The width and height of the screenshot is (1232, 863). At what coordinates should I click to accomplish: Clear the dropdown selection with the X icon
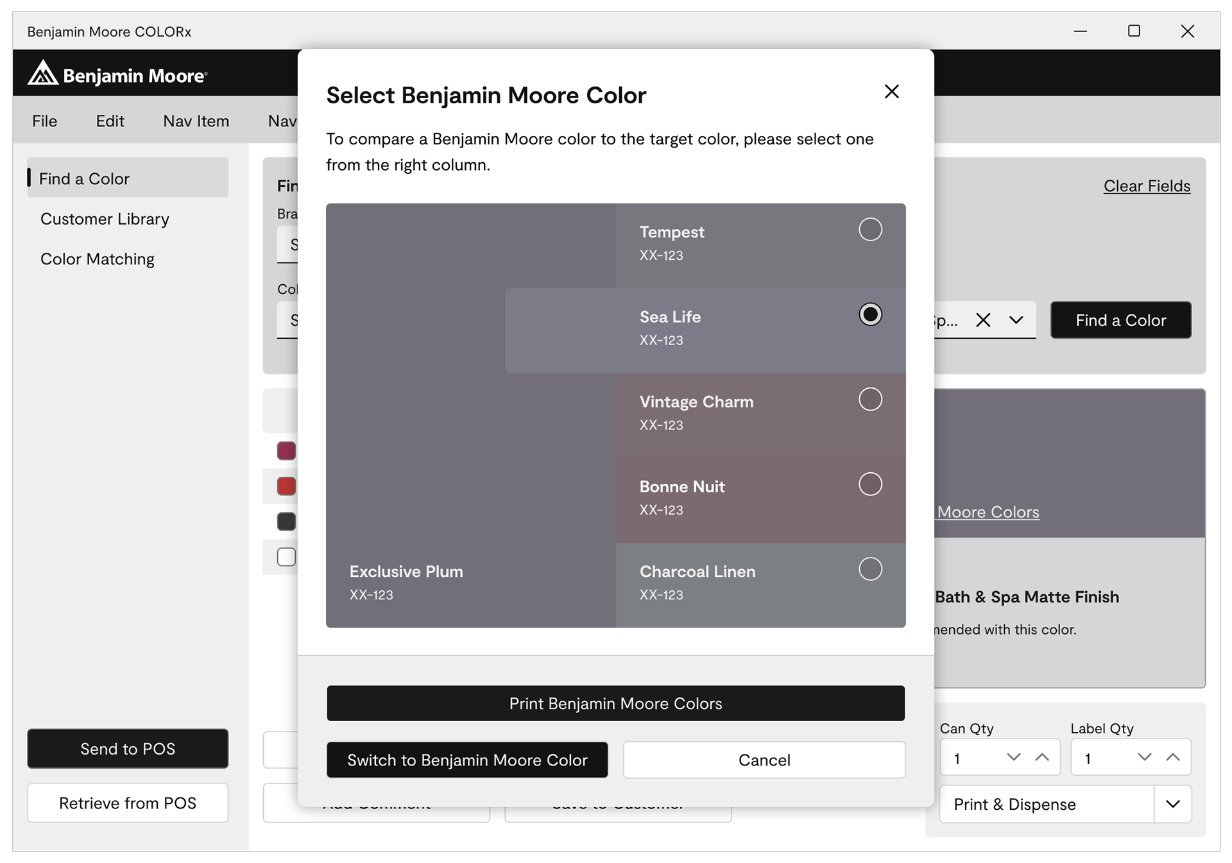(983, 320)
